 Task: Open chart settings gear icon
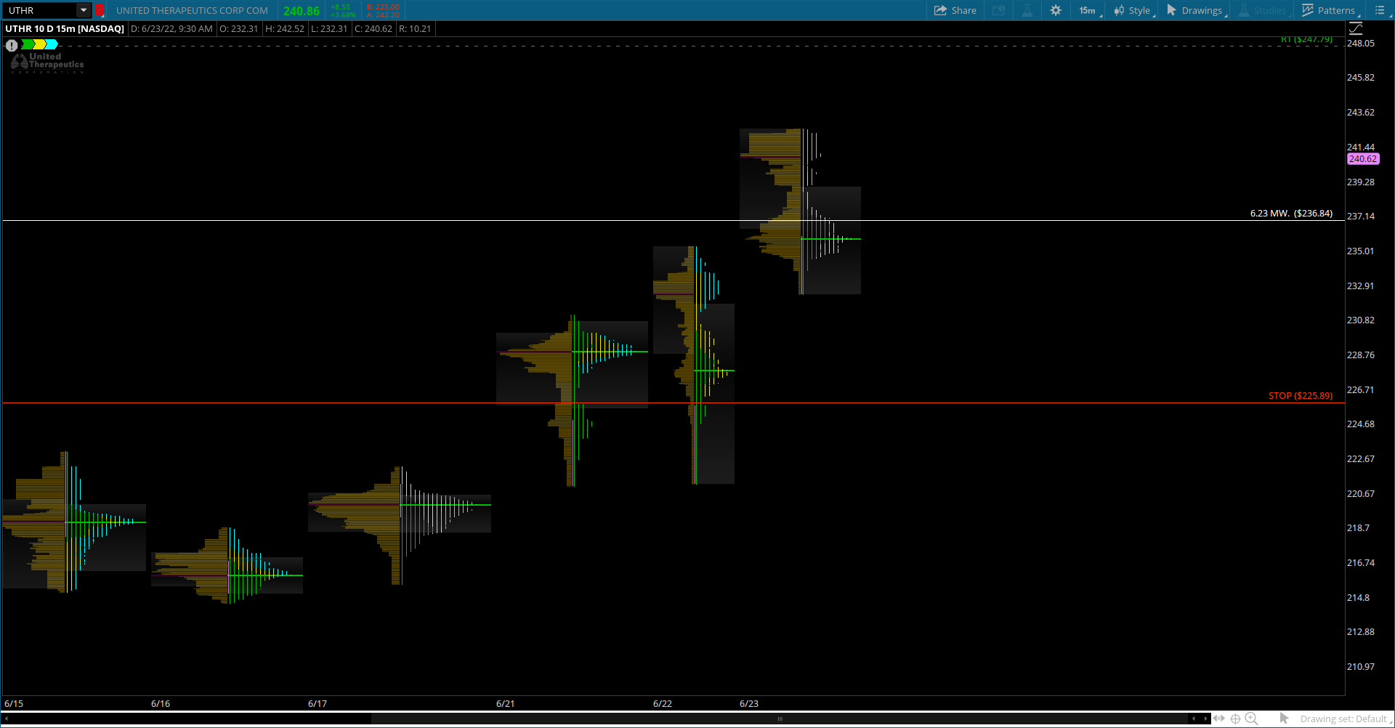click(x=1056, y=10)
